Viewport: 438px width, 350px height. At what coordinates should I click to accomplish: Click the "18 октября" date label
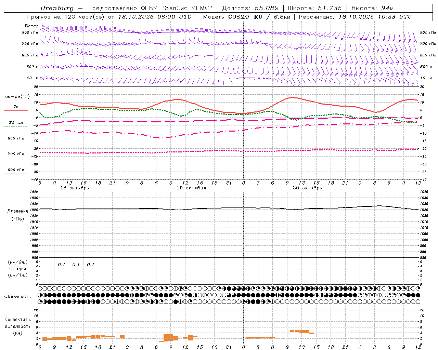pos(75,188)
